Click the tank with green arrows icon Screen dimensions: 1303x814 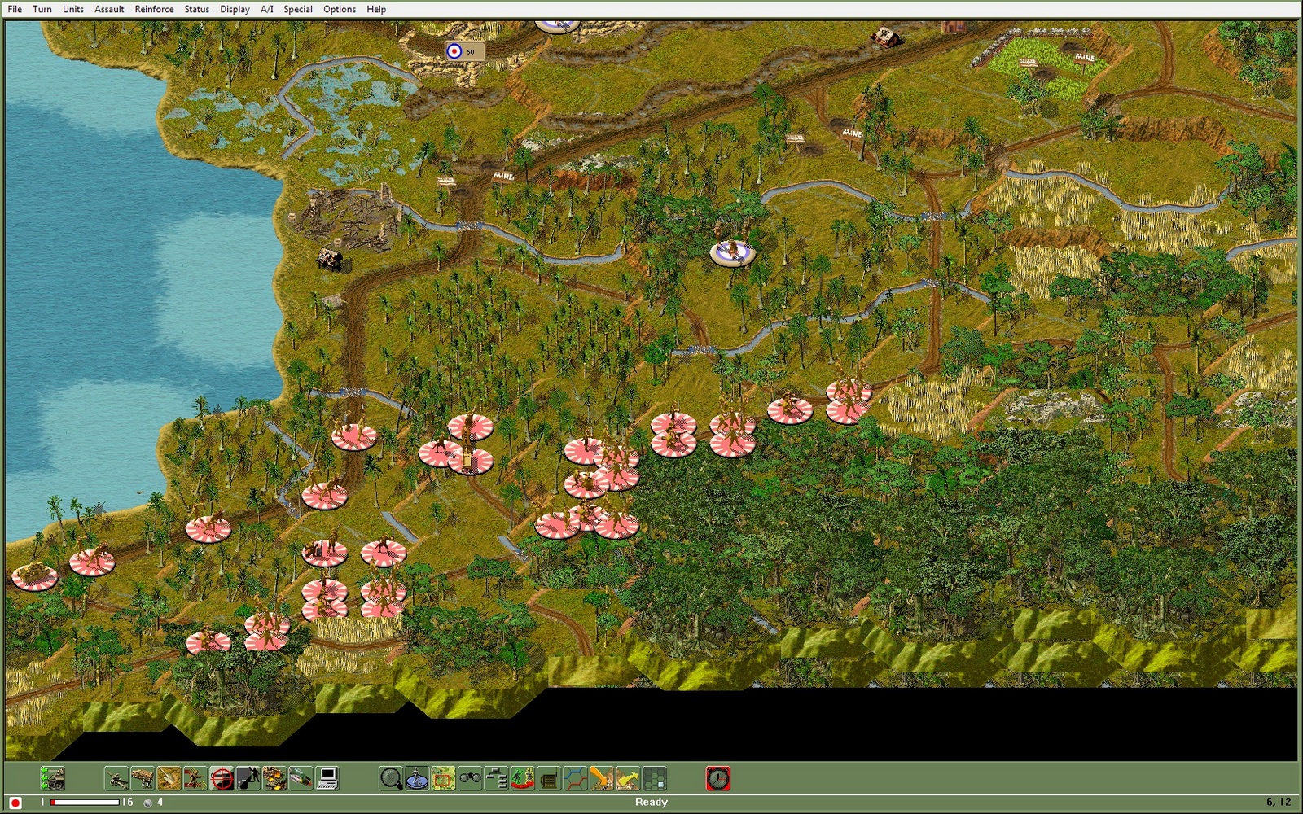tap(53, 779)
